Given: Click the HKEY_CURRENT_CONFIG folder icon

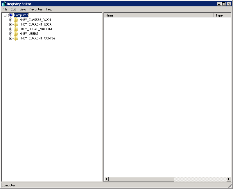Looking at the screenshot, I should coord(16,38).
